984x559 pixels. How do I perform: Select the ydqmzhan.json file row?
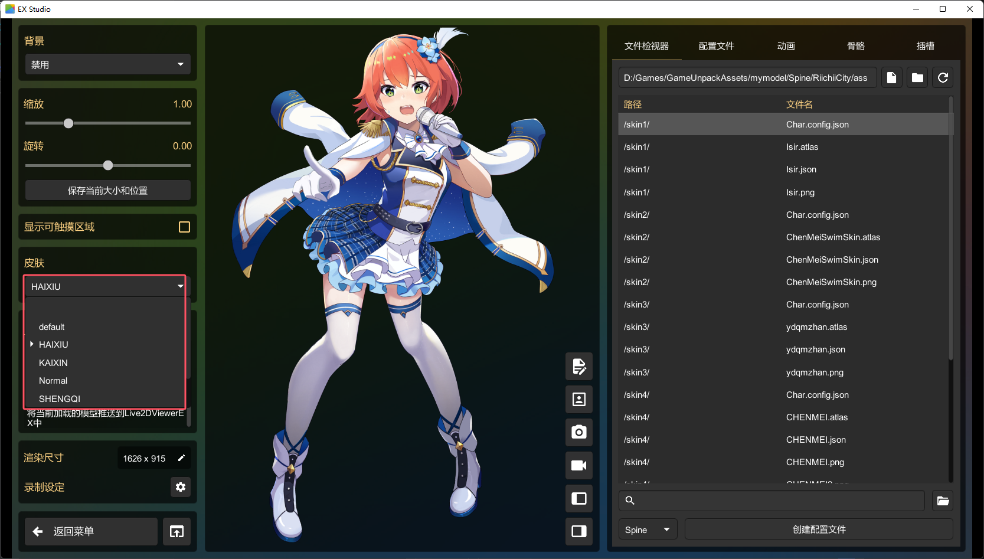click(x=783, y=349)
